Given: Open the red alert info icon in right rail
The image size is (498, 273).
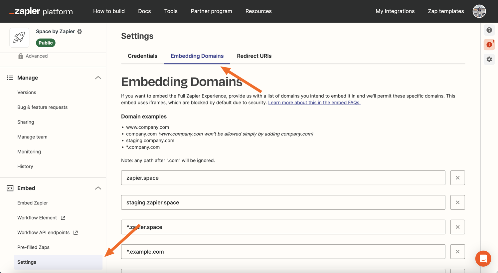Looking at the screenshot, I should 489,45.
